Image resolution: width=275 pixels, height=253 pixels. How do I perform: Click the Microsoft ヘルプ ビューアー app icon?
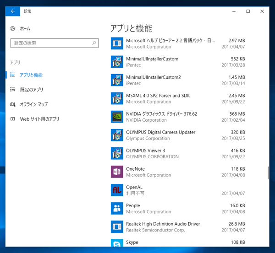(x=117, y=43)
